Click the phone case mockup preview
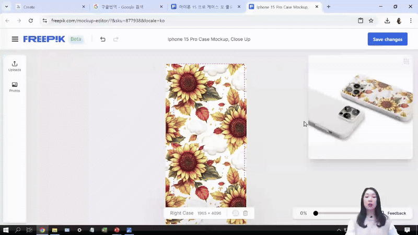This screenshot has height=235, width=418. (x=361, y=107)
